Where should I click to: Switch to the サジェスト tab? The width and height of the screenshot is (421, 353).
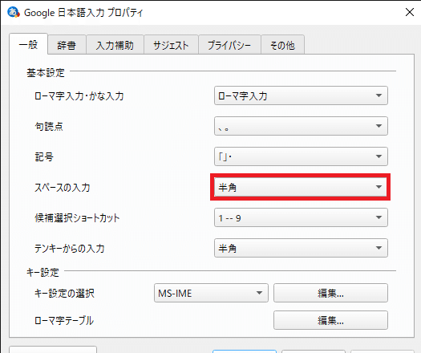pos(171,45)
